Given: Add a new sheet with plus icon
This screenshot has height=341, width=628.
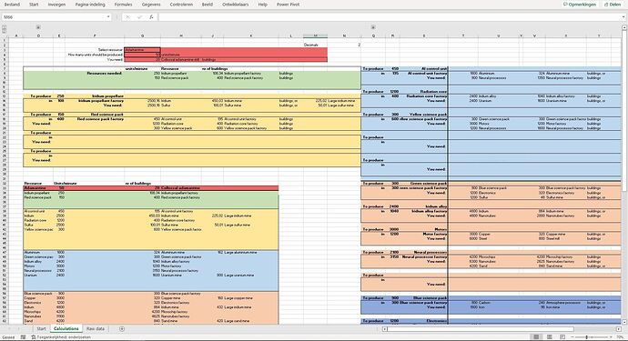Looking at the screenshot, I should point(122,329).
